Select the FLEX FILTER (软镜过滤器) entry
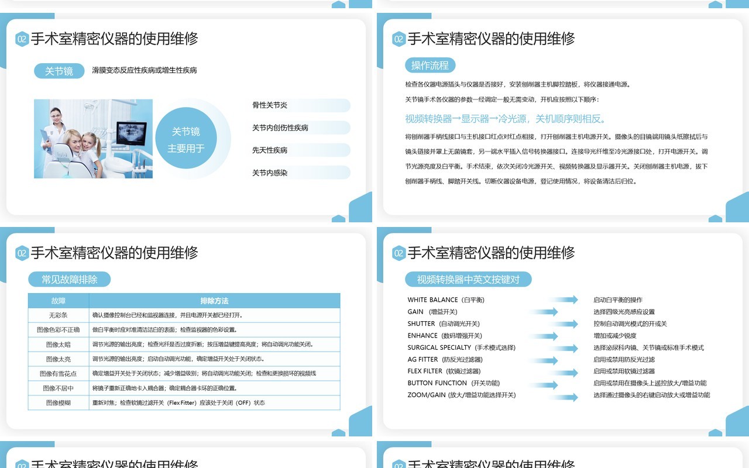The image size is (749, 468). coord(444,371)
